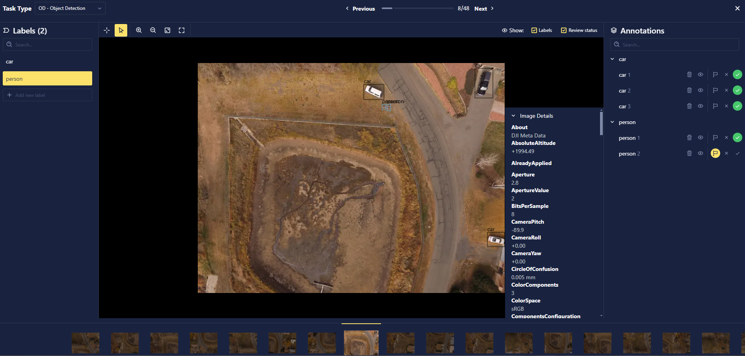The width and height of the screenshot is (745, 356).
Task: Open the currently highlighted thumbnail
Action: click(361, 343)
